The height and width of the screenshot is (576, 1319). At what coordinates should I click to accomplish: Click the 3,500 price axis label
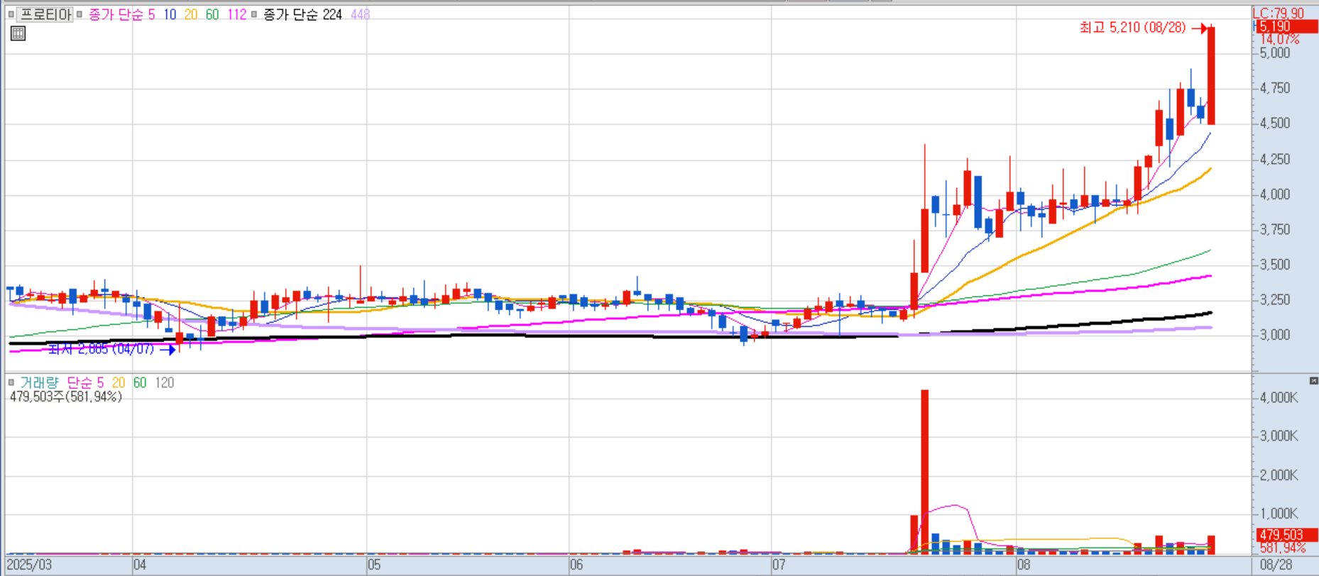pyautogui.click(x=1275, y=265)
